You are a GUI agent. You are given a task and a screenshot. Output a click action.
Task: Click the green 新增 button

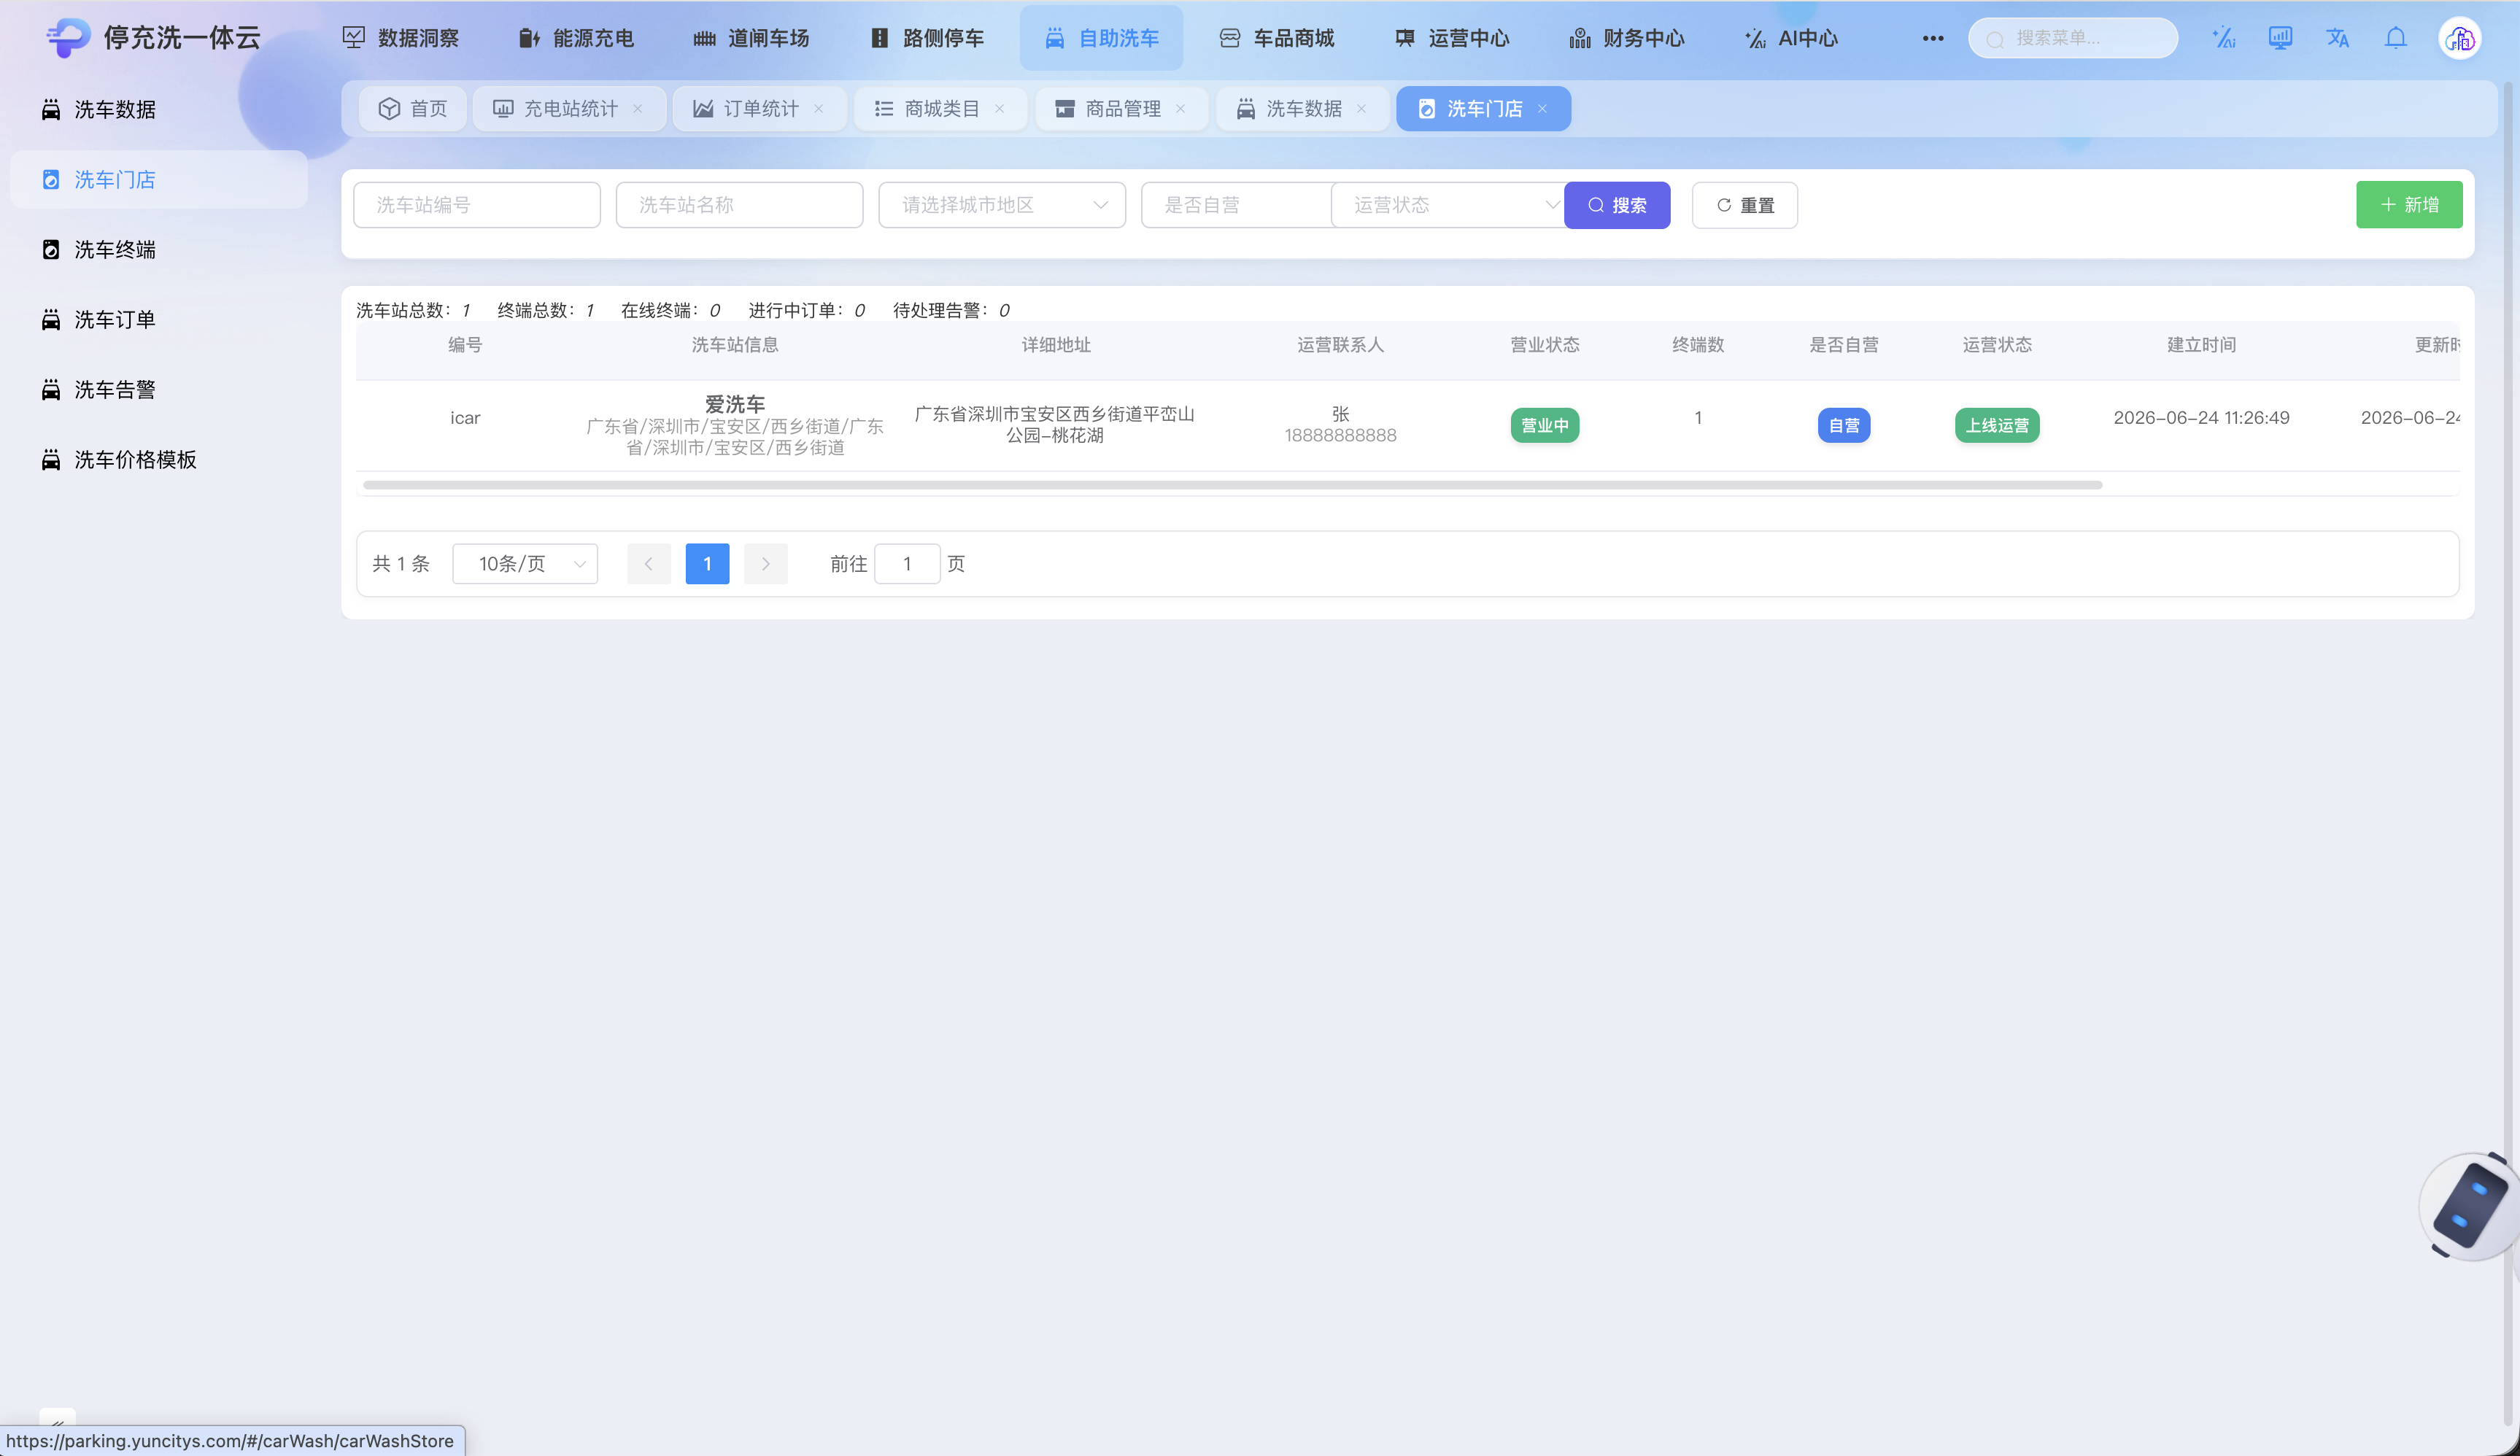pyautogui.click(x=2409, y=205)
